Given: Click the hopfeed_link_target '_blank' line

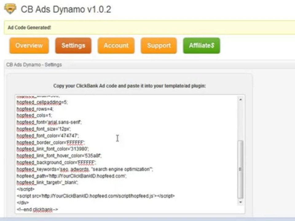Looking at the screenshot, I should (47, 182).
